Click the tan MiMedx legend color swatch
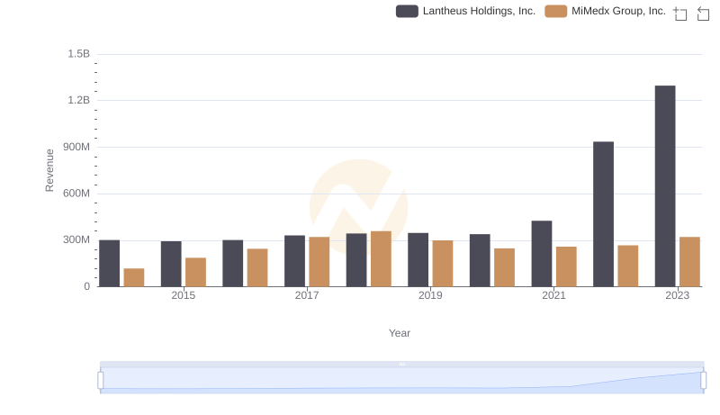 pyautogui.click(x=555, y=11)
